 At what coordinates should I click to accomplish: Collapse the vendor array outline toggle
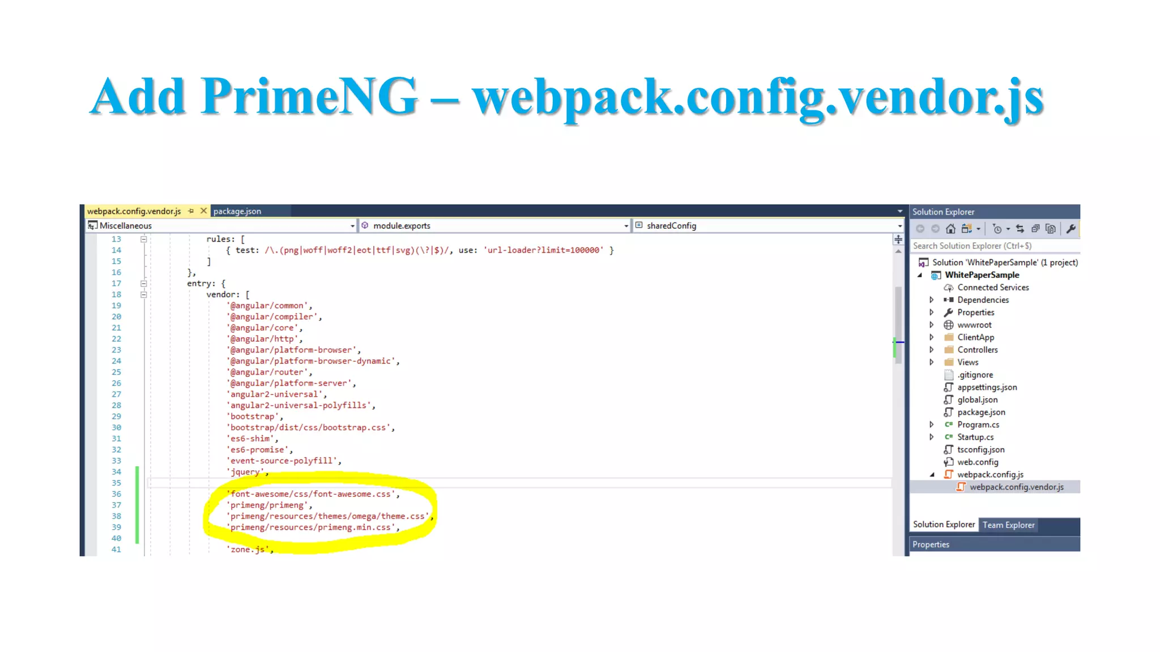click(x=144, y=295)
